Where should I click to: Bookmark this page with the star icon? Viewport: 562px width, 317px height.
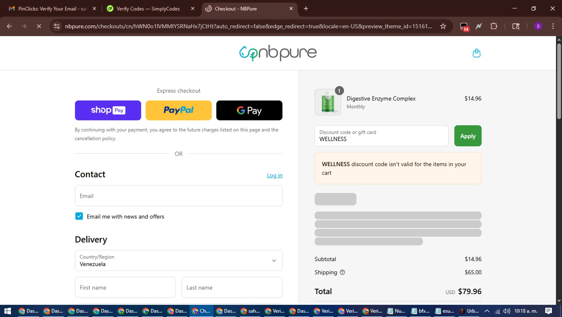(x=443, y=26)
